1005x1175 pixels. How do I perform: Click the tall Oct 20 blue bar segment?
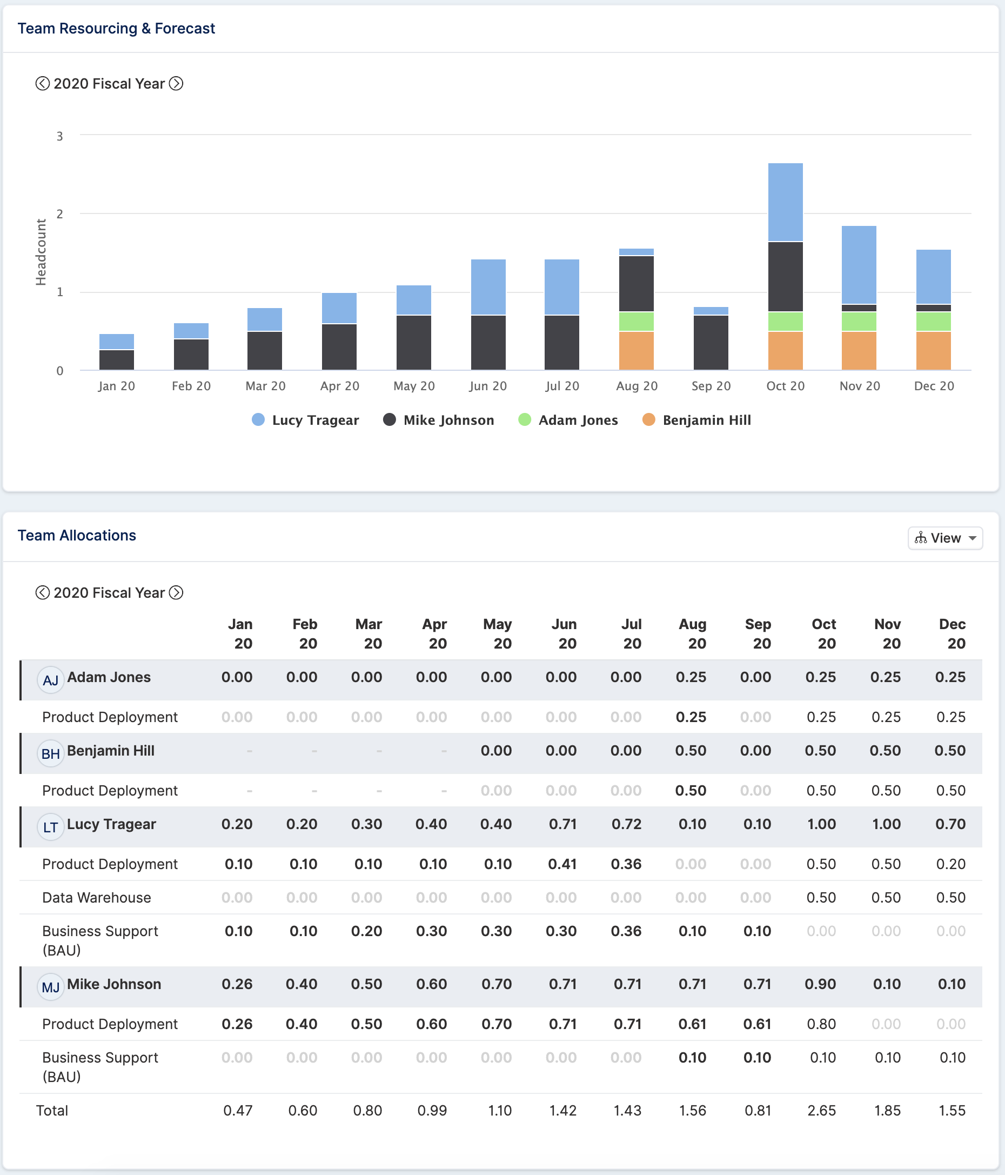[x=785, y=203]
